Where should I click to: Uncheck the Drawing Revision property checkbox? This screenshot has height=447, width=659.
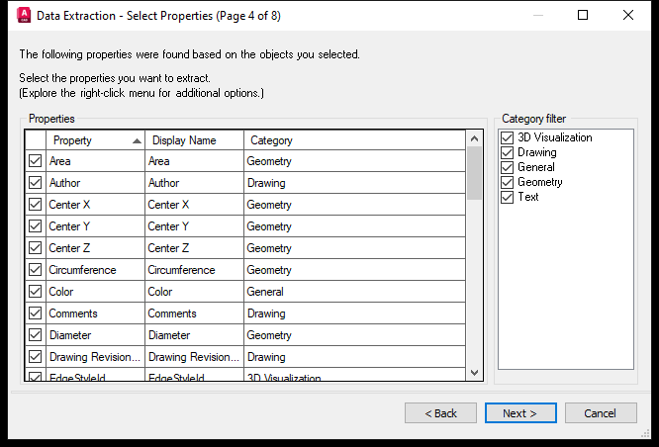36,357
